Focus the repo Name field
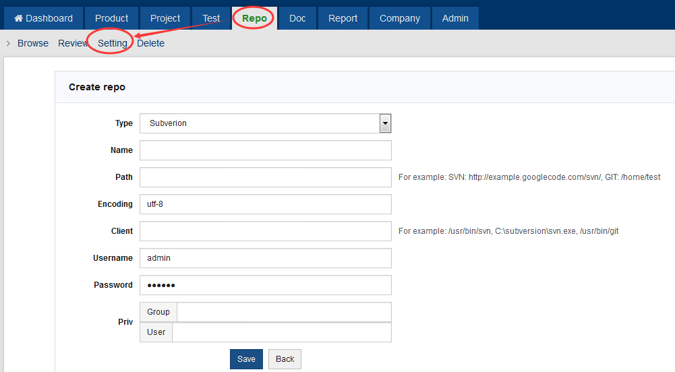The image size is (675, 372). click(x=265, y=150)
